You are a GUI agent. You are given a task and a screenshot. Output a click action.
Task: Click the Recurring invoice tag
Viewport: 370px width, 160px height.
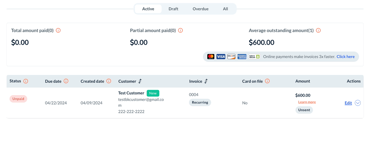point(200,102)
